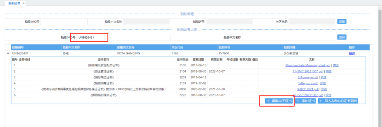Preview 11-SMC 20231007.pdf via 预览

(x=328, y=71)
